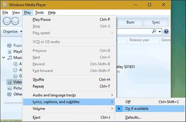186x122 pixels.
Task: Open the Help menu
Action: point(52,13)
